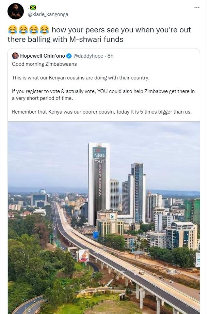Click the "Kenyan cousins" sentence in quote
The image size is (210, 314).
[81, 77]
